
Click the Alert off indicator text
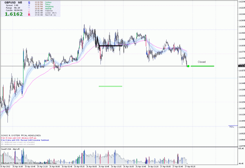click(16, 149)
